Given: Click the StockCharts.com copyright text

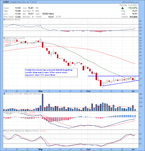Looking at the screenshot, I should click(x=130, y=2).
